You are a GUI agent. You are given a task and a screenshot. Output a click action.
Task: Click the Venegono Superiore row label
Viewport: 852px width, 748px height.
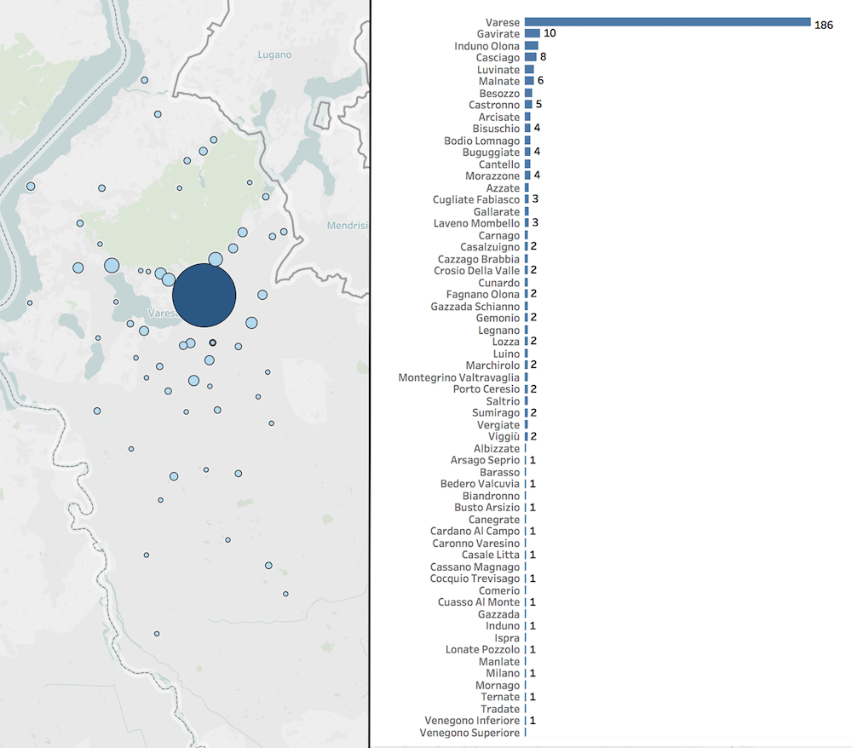(469, 733)
